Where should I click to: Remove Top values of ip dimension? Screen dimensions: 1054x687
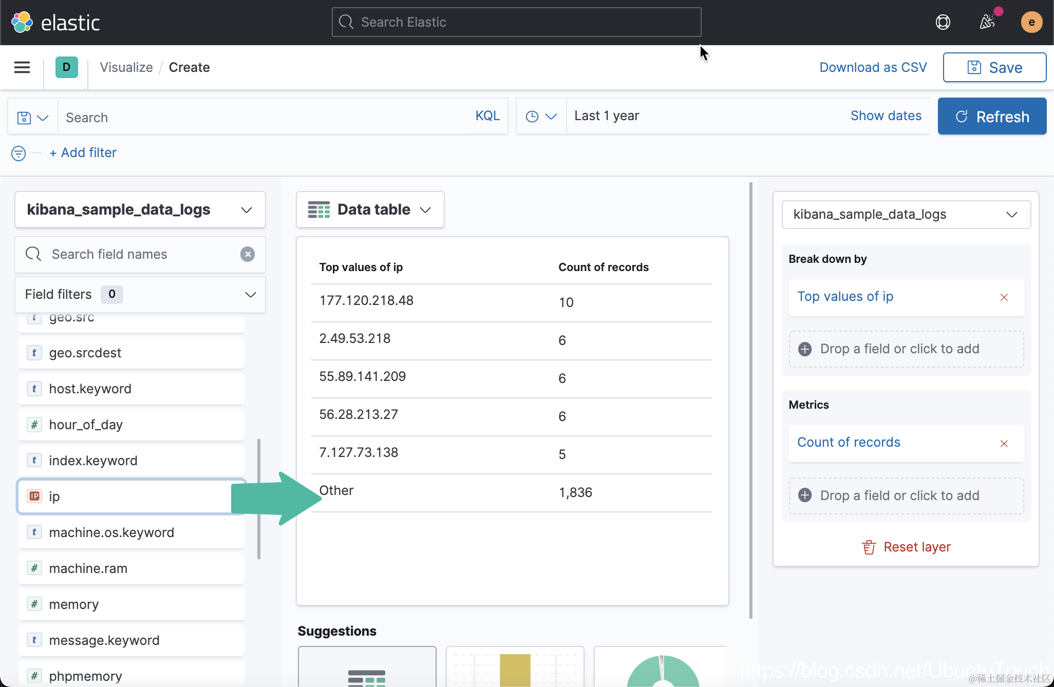coord(1004,297)
